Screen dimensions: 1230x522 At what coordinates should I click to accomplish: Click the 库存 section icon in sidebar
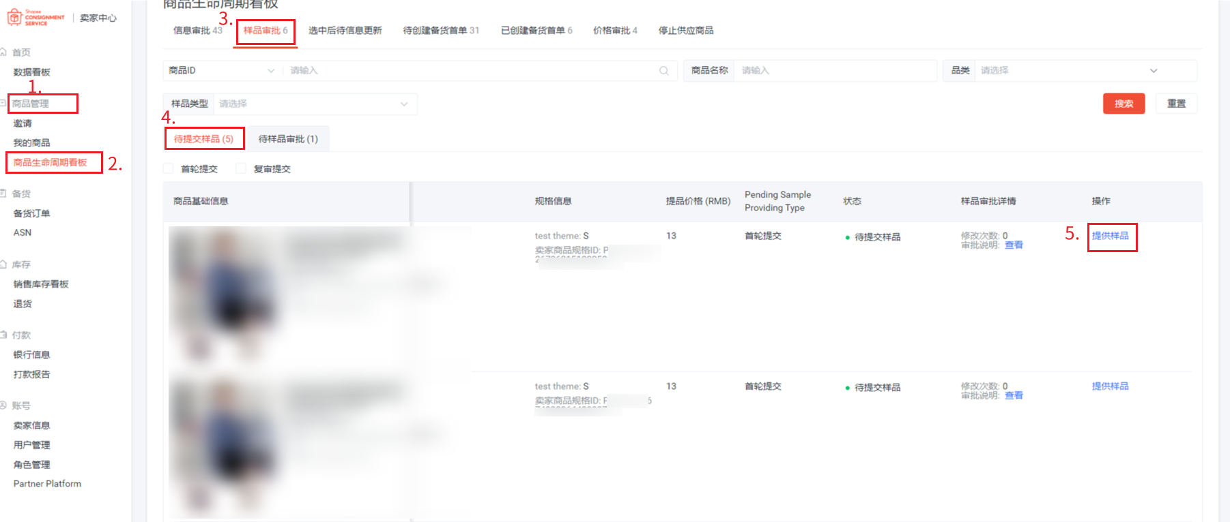3,264
